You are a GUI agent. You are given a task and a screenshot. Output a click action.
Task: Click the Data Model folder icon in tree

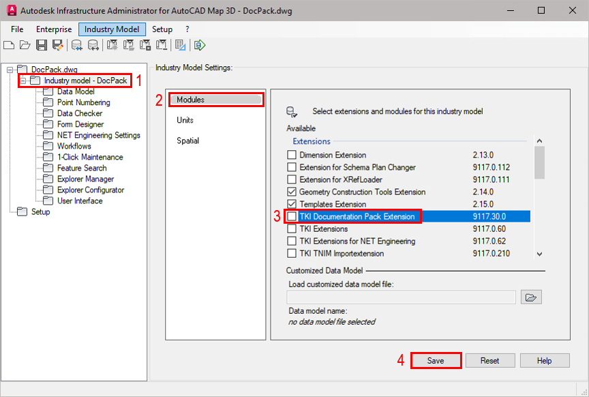(x=48, y=91)
